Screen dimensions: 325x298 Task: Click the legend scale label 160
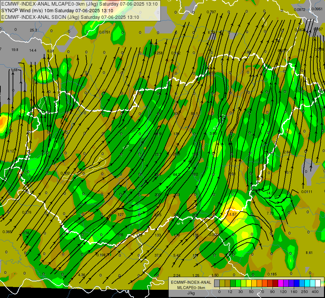[x=294, y=292]
